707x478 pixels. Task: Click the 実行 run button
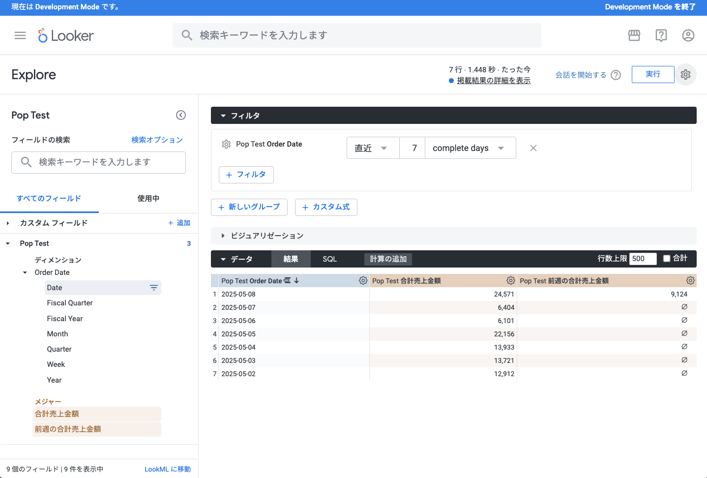pos(652,74)
